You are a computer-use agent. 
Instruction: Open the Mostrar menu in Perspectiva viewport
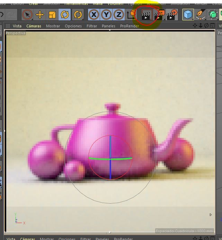[x=53, y=26]
